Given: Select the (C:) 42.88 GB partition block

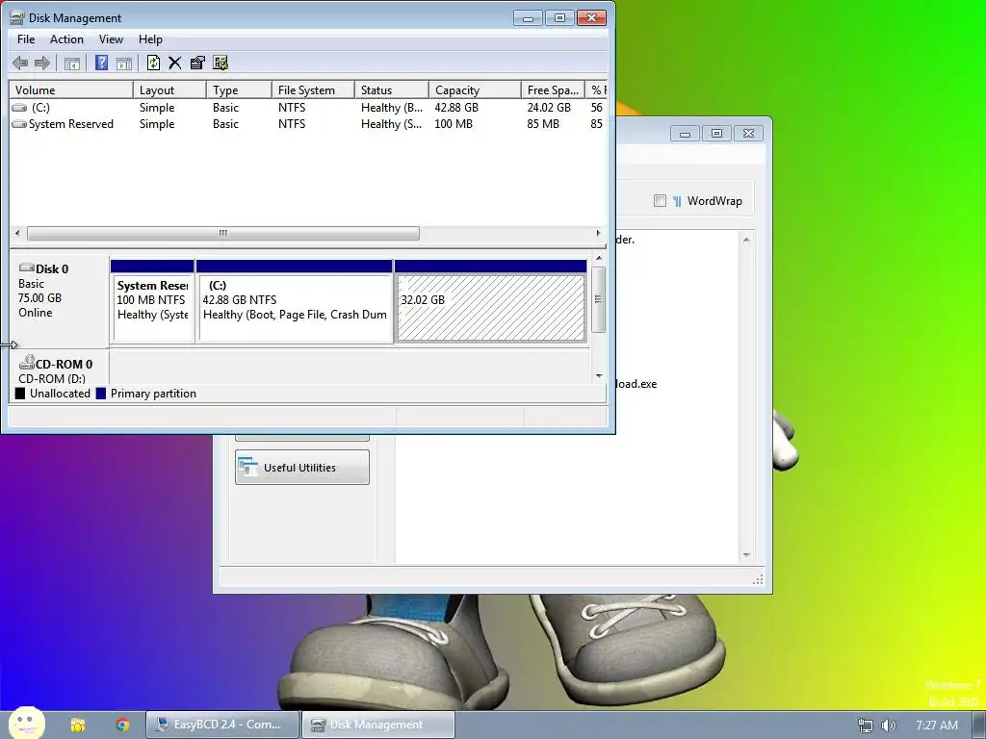Looking at the screenshot, I should [295, 301].
